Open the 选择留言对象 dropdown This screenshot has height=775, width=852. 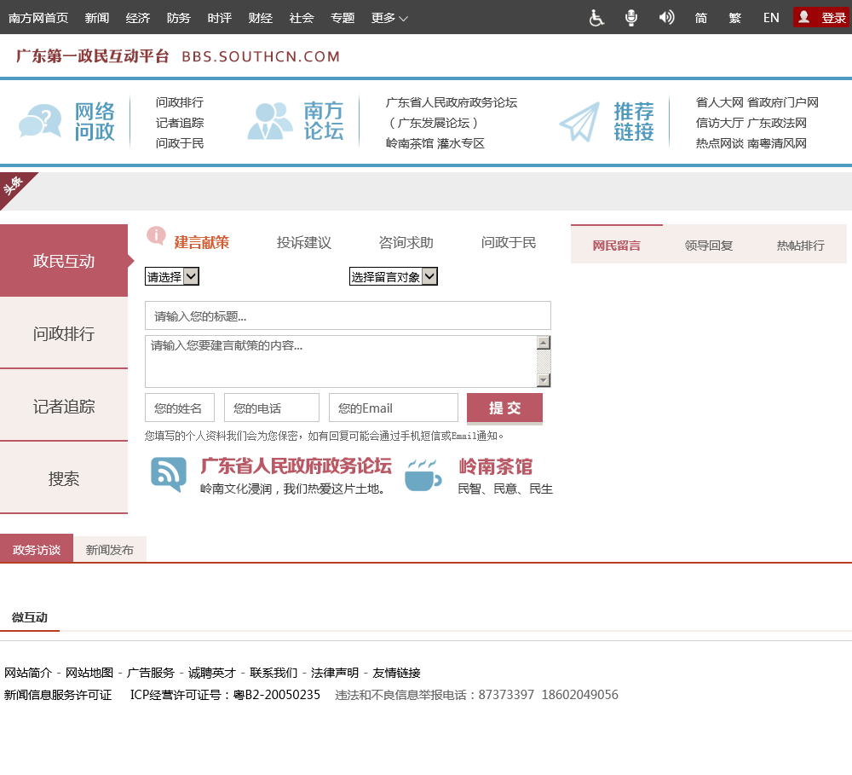(x=394, y=276)
